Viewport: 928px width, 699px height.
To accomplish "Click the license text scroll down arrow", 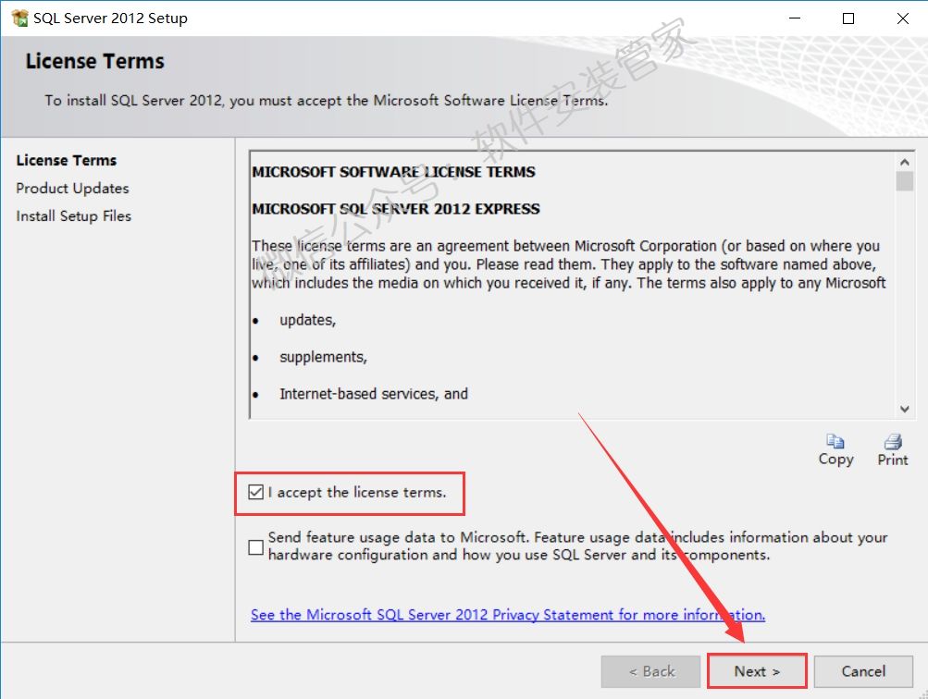I will [x=904, y=409].
